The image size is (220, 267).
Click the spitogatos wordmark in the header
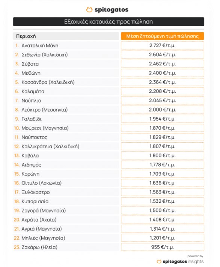[x=112, y=10]
